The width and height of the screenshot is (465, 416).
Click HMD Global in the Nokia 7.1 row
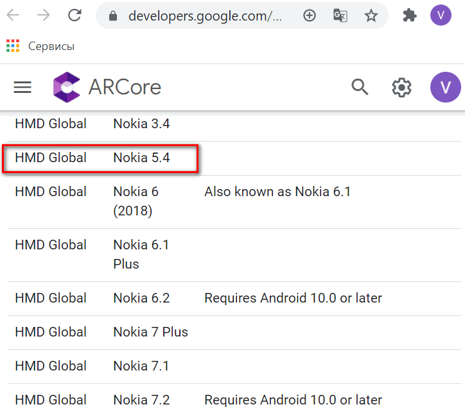pyautogui.click(x=51, y=366)
